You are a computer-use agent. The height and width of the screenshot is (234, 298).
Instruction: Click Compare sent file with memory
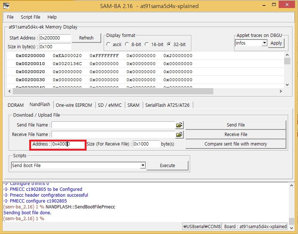(236, 144)
